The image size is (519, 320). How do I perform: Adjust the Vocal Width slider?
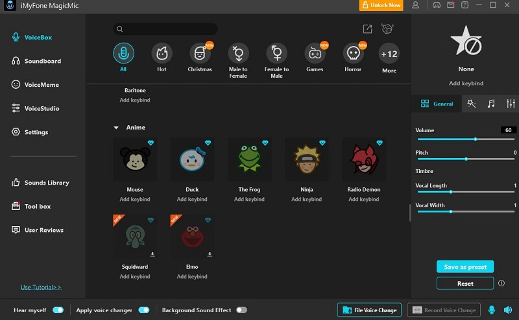click(x=466, y=212)
